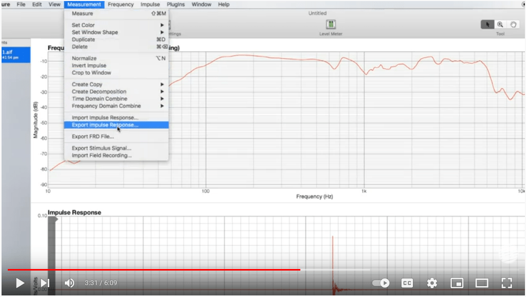Expand the Time Domain Combine submenu

pyautogui.click(x=116, y=99)
